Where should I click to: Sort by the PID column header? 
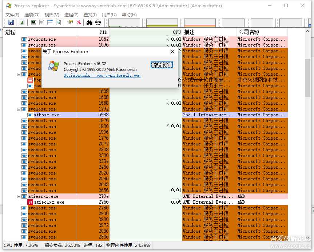click(93, 32)
